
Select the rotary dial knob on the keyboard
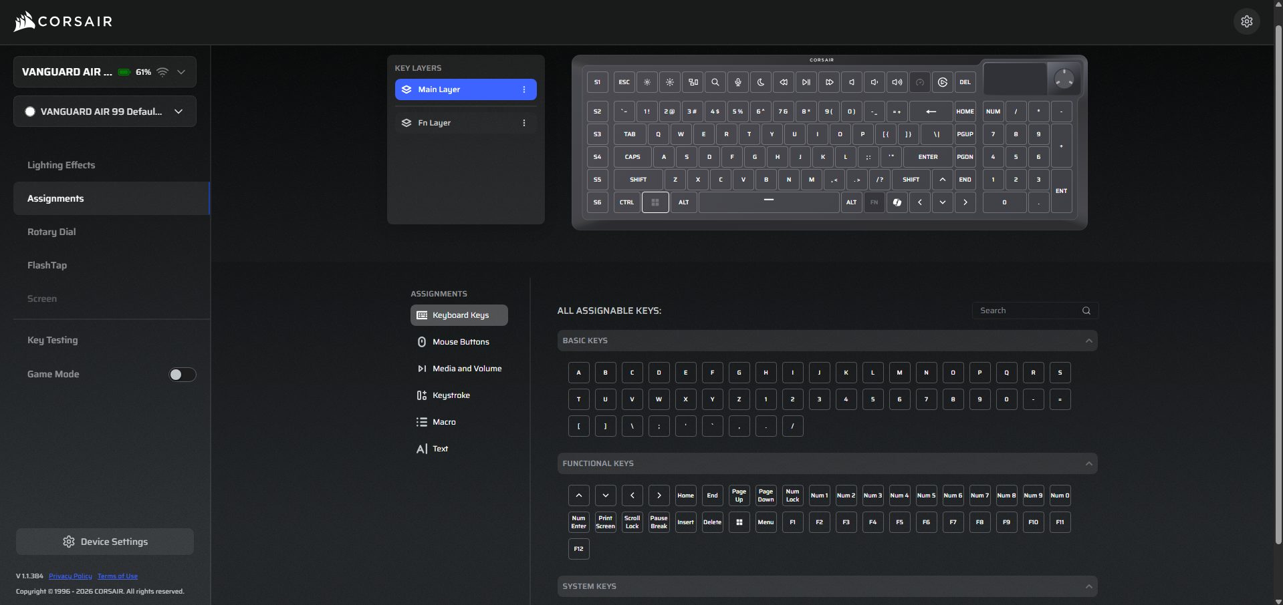pyautogui.click(x=1063, y=79)
